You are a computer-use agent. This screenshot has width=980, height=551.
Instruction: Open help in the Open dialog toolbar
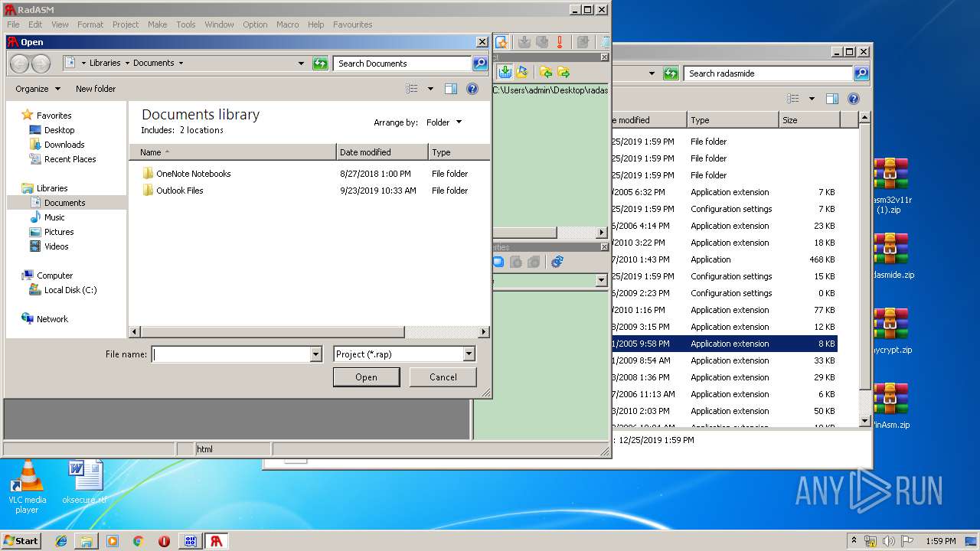point(472,89)
